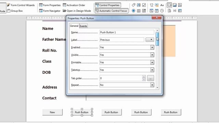Click the 'Address' form label

tap(50, 87)
